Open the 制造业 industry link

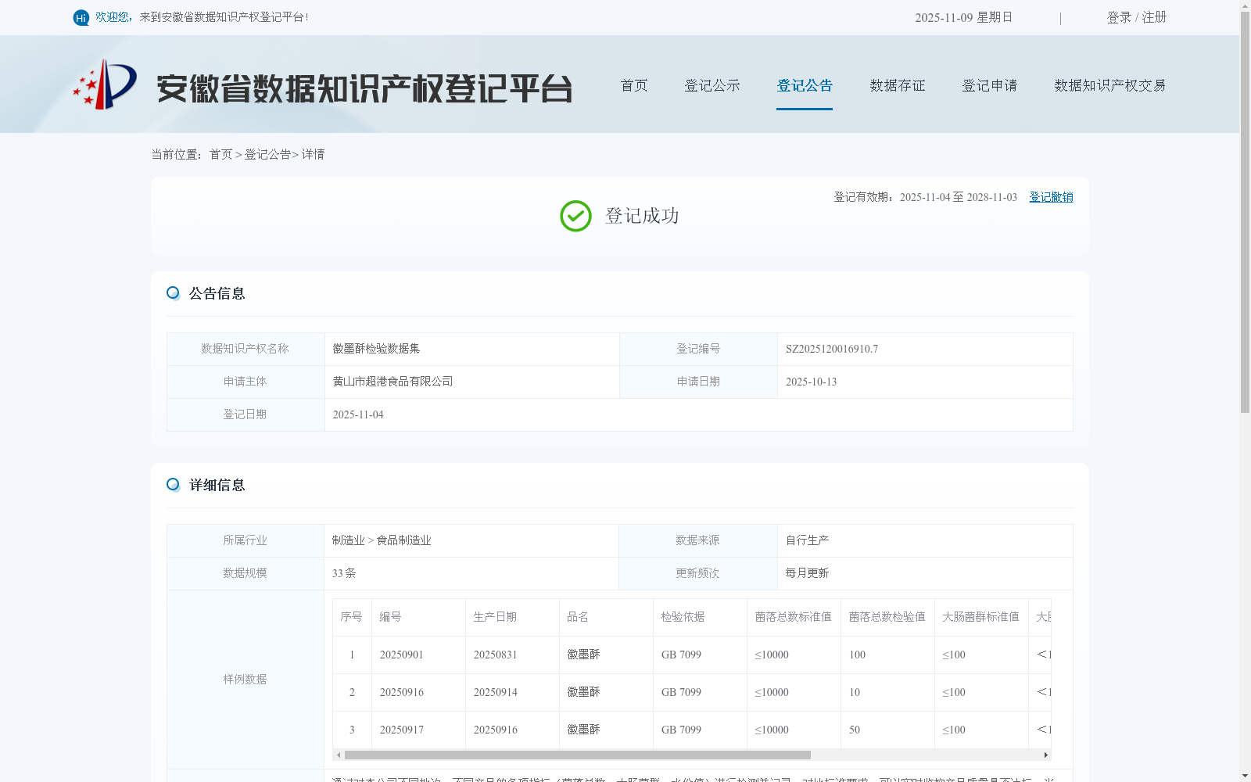click(347, 540)
